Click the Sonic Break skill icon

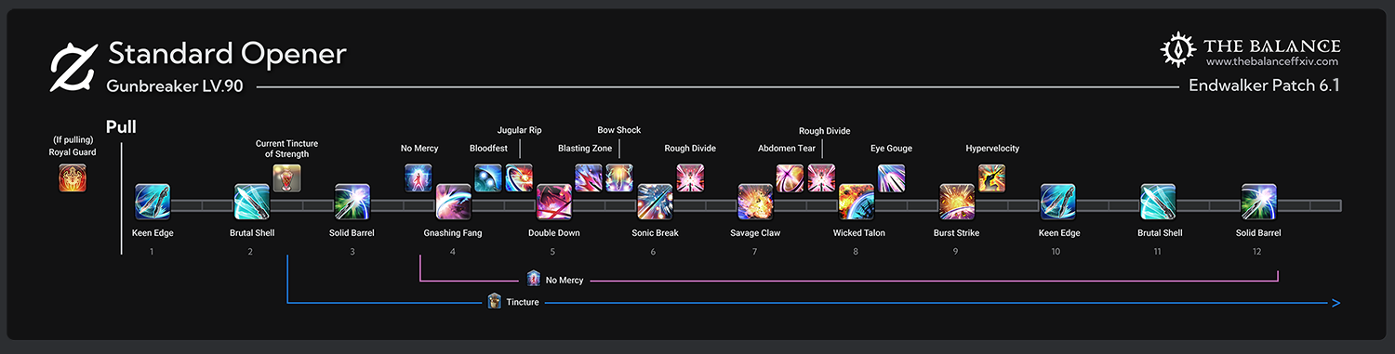point(655,202)
